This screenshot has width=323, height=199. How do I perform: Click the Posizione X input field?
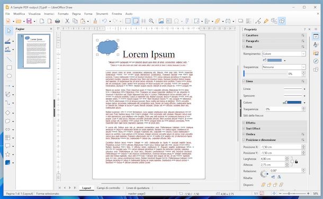[281, 147]
